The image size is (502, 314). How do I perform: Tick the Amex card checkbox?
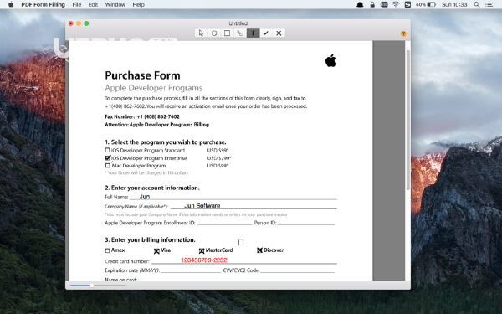pos(107,250)
